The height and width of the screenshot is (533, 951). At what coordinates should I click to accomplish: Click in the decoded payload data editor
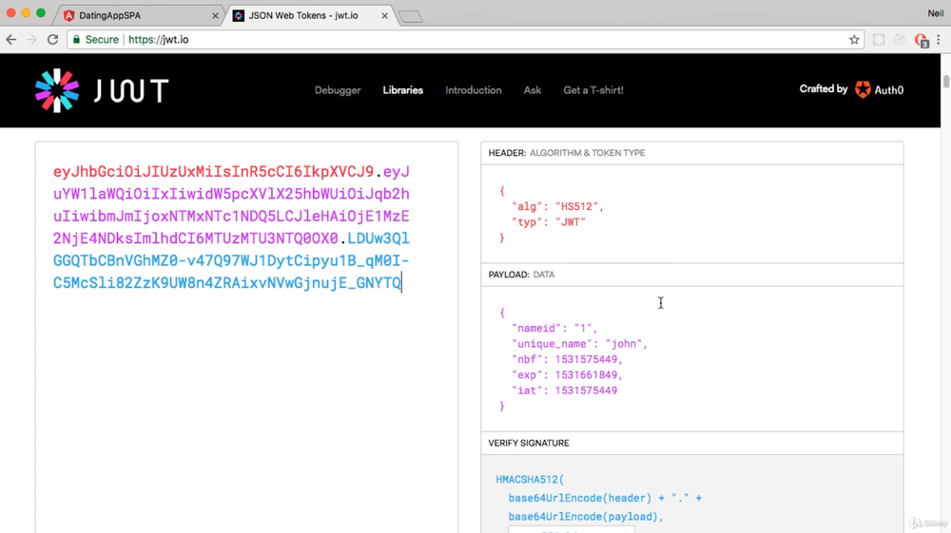(692, 359)
